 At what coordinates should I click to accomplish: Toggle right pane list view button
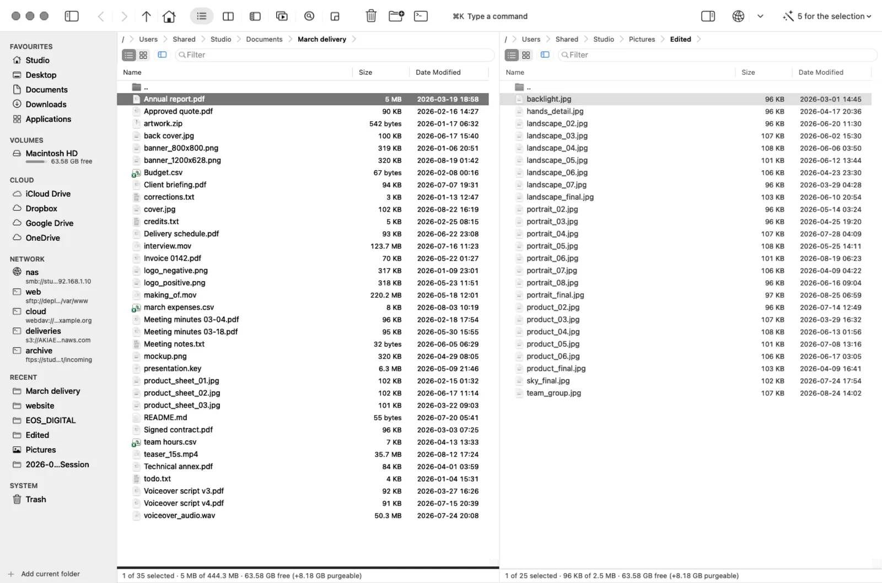point(512,55)
